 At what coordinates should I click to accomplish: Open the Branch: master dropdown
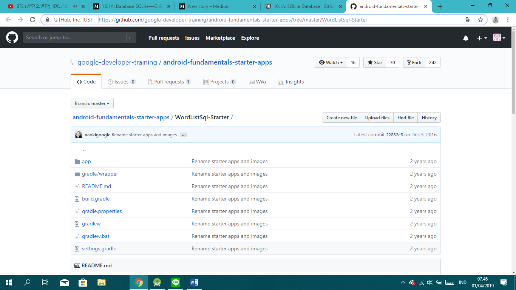coord(92,103)
